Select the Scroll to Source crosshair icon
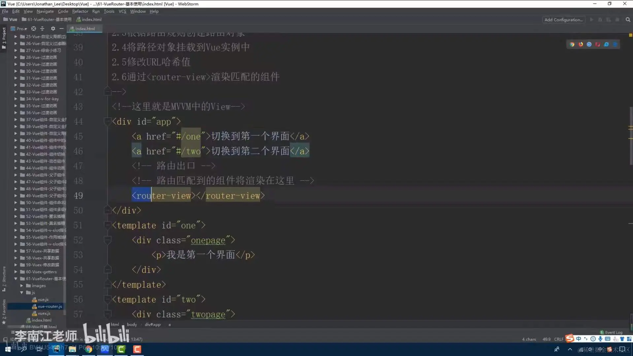Image resolution: width=633 pixels, height=356 pixels. click(x=33, y=29)
